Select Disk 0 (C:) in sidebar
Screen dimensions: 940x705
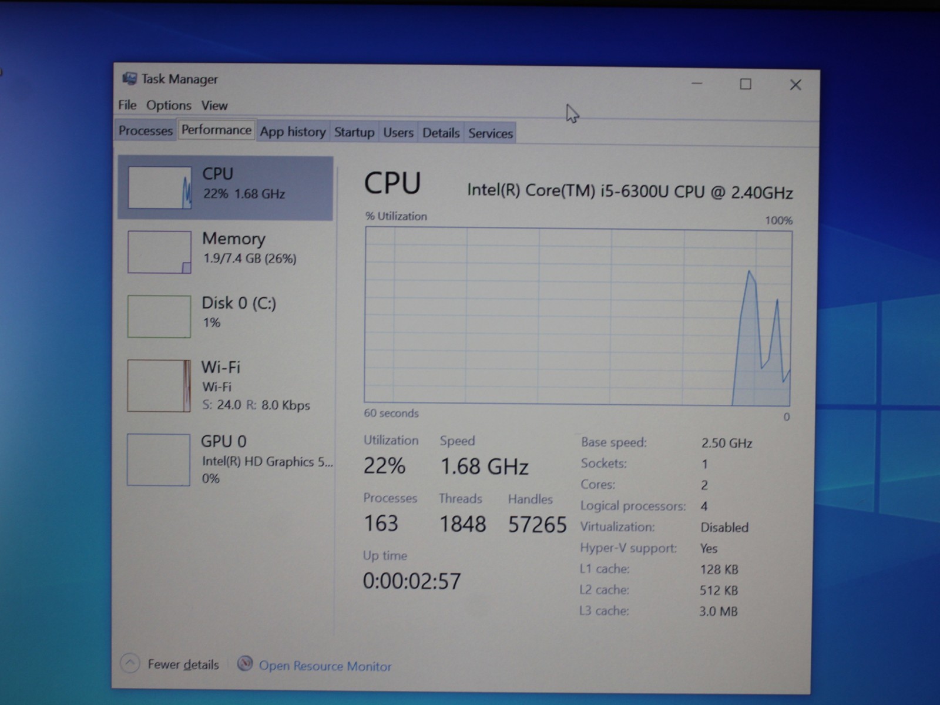point(226,316)
